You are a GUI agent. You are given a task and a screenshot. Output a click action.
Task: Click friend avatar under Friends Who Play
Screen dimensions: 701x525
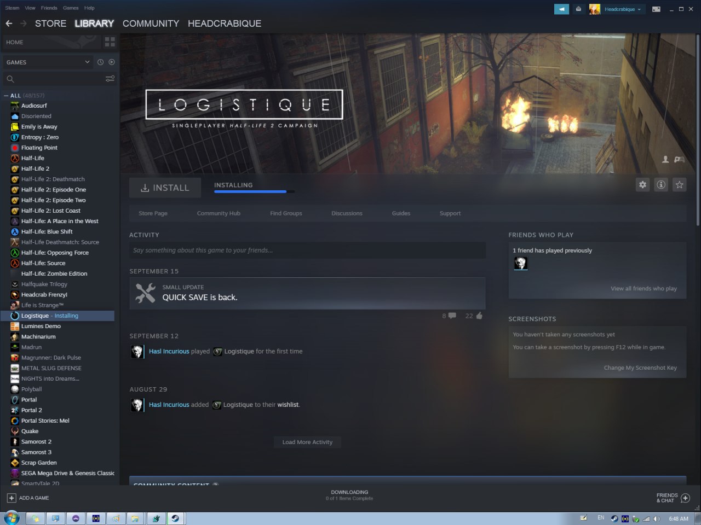[520, 264]
